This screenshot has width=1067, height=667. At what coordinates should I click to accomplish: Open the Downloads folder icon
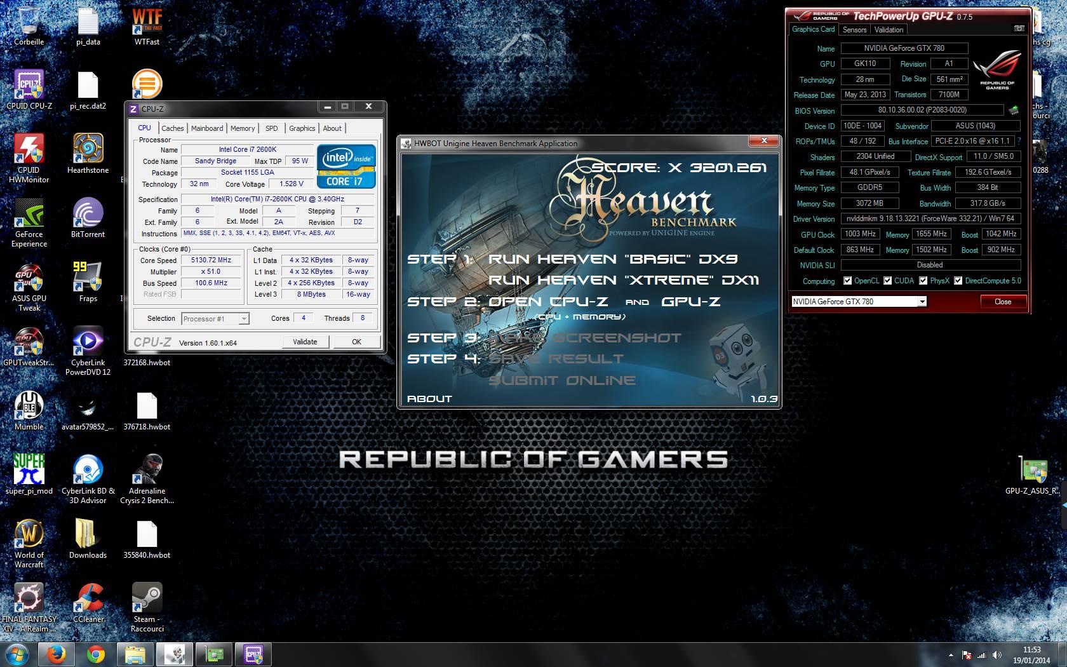click(x=88, y=539)
